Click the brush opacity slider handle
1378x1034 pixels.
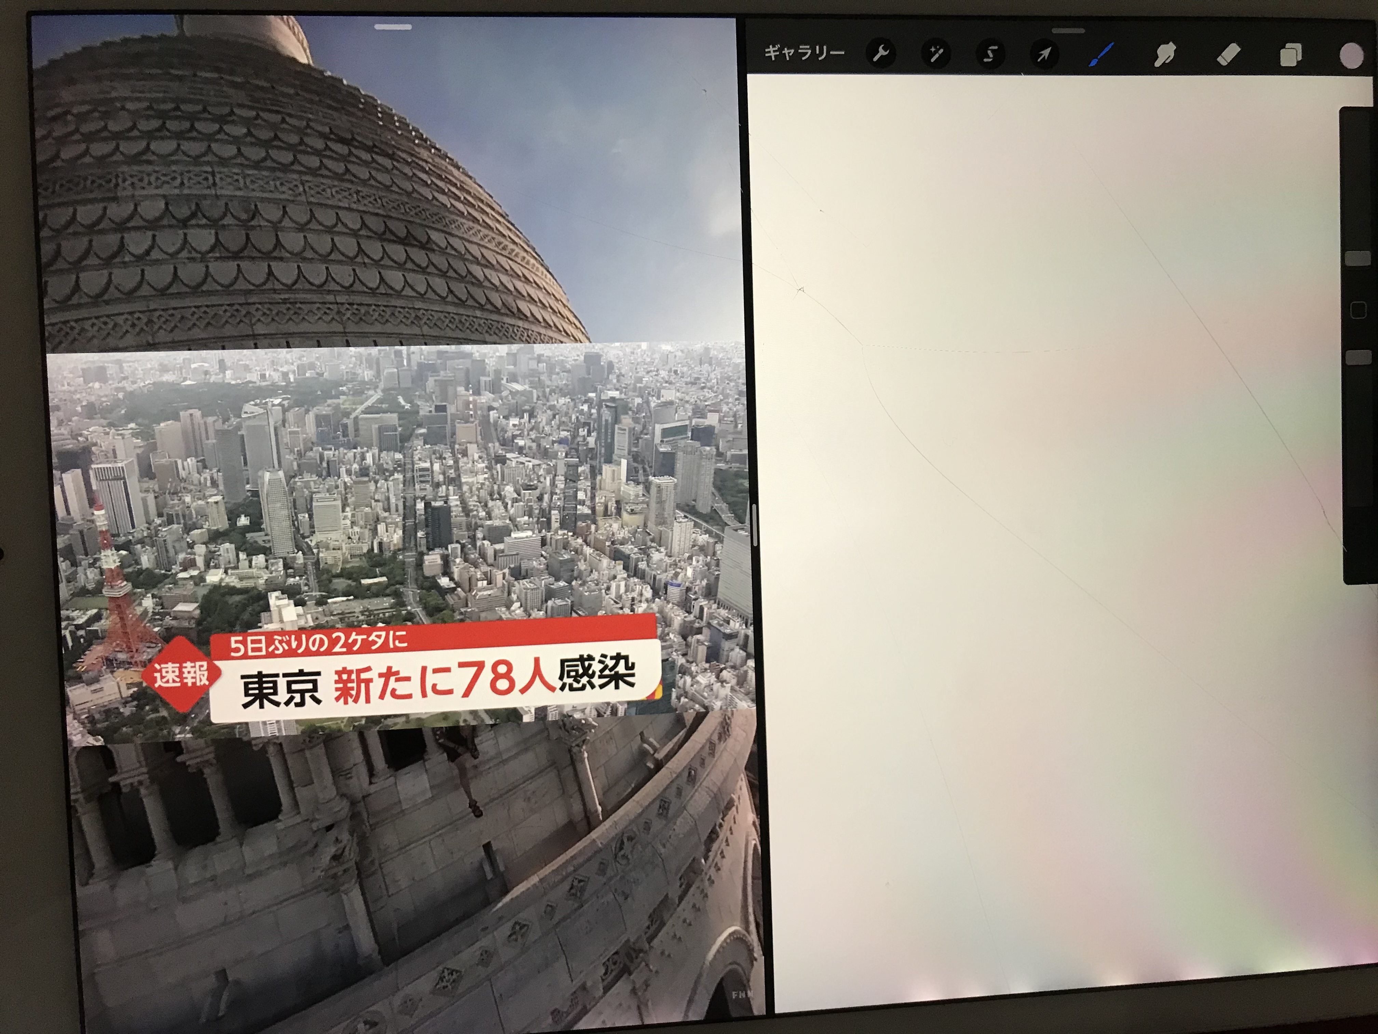tap(1358, 357)
